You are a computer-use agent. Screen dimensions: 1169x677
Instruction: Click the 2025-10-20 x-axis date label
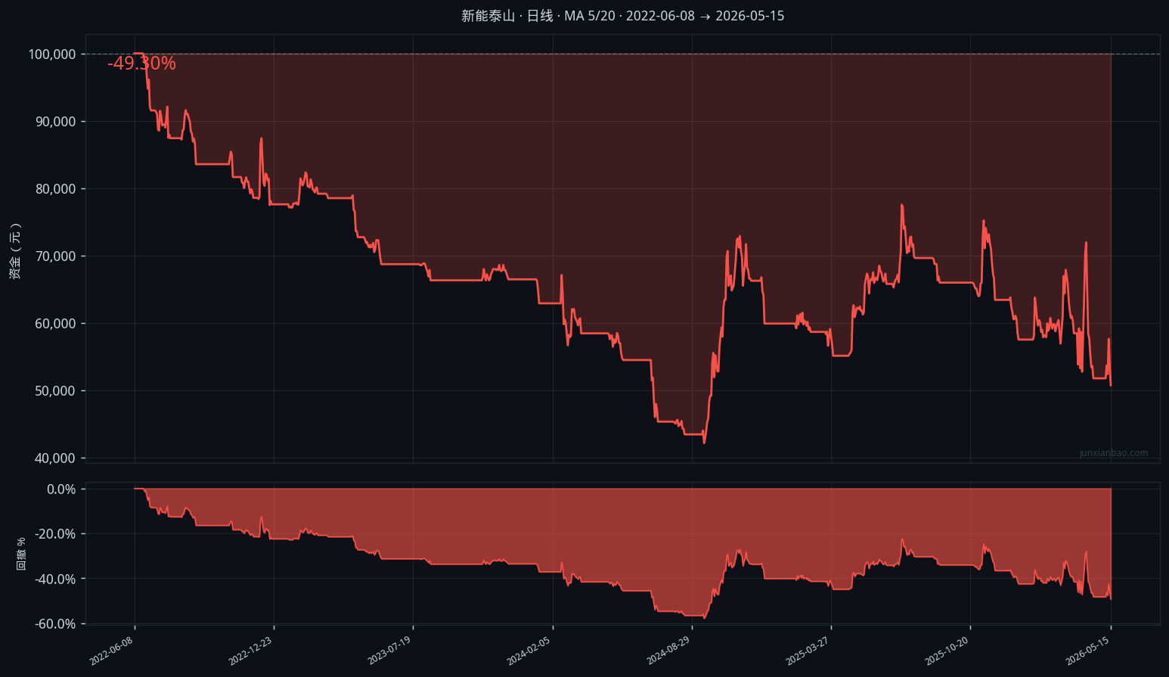click(x=947, y=651)
